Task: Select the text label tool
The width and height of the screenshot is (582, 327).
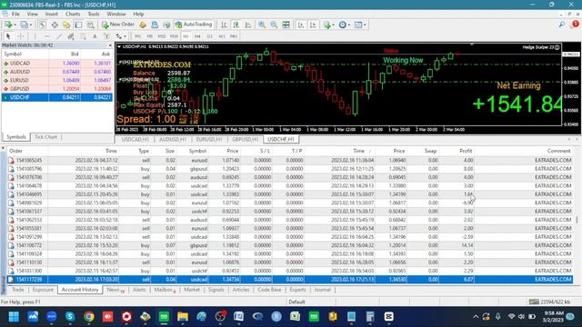Action: click(x=107, y=36)
